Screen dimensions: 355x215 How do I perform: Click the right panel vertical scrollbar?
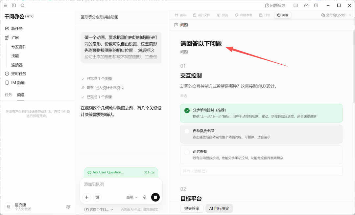tap(354, 67)
